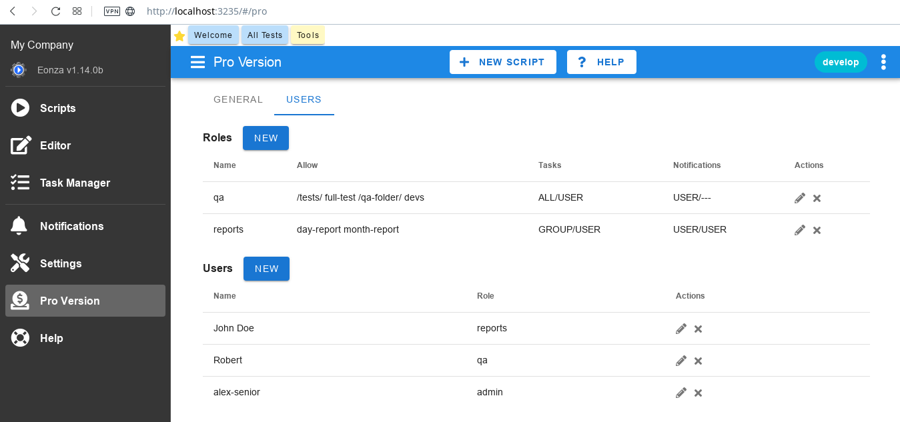Click the VPN badge in address bar
The width and height of the screenshot is (900, 422).
coord(112,11)
